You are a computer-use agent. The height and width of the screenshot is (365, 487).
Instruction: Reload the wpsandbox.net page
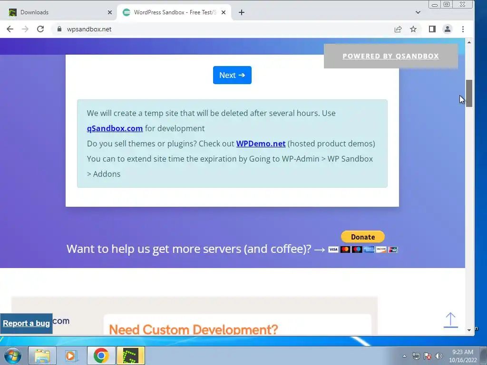[x=40, y=29]
